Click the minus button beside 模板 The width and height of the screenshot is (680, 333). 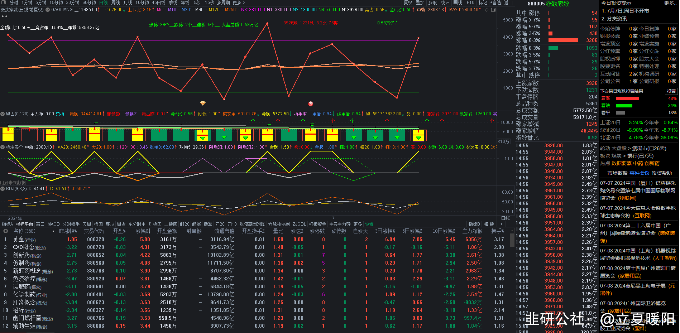point(511,224)
